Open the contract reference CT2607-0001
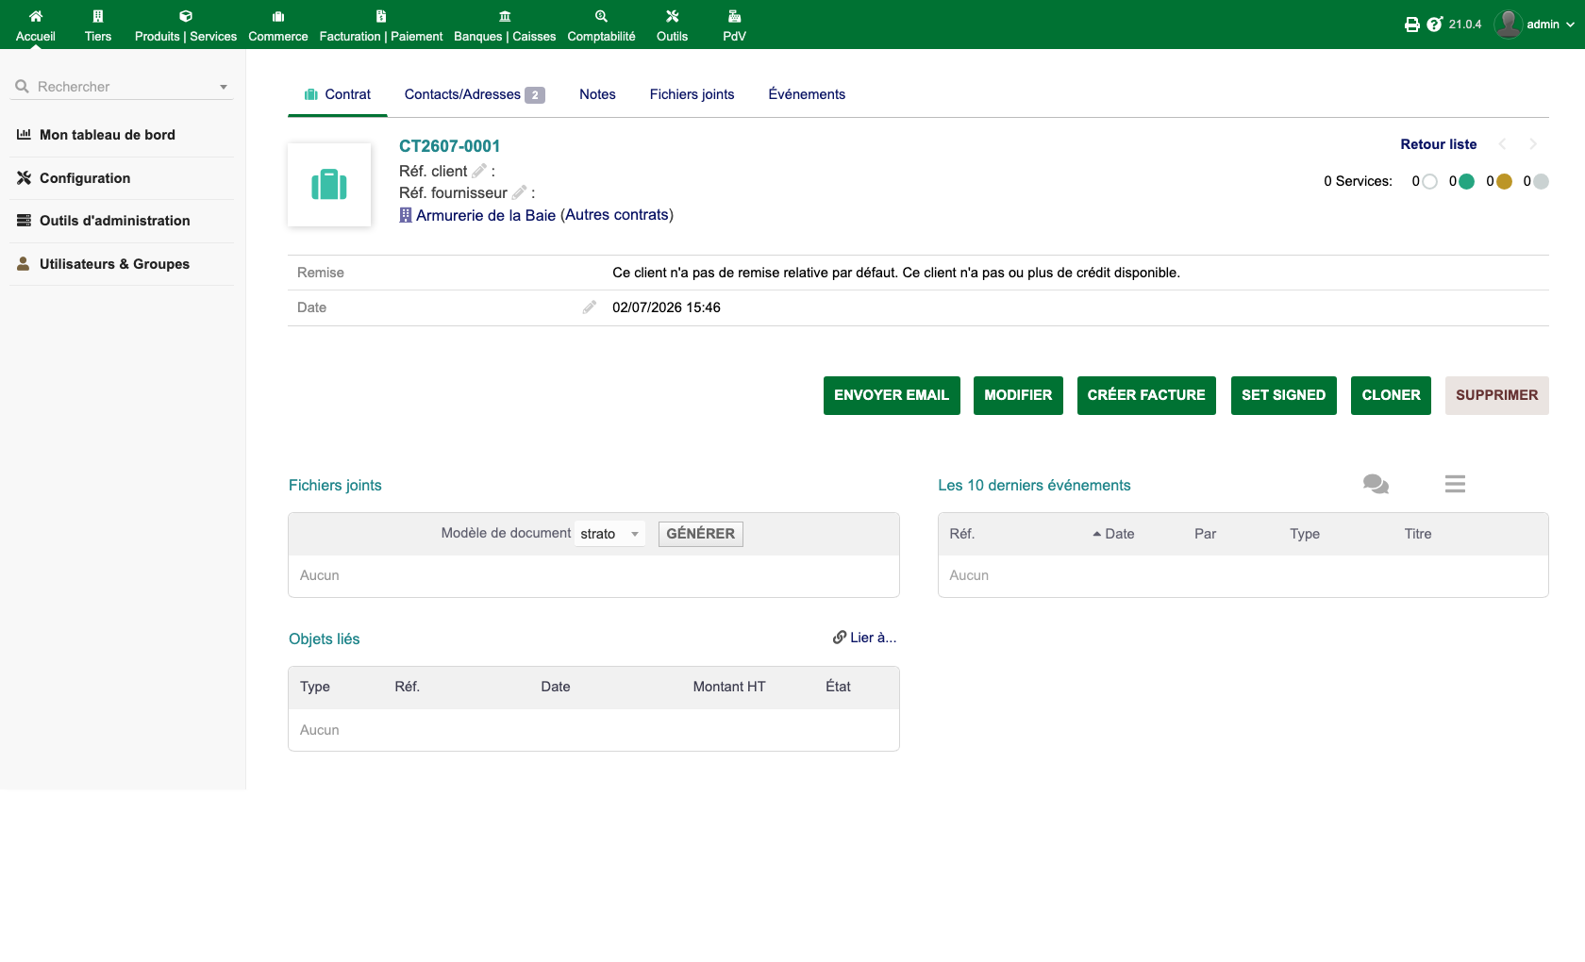 (x=449, y=146)
